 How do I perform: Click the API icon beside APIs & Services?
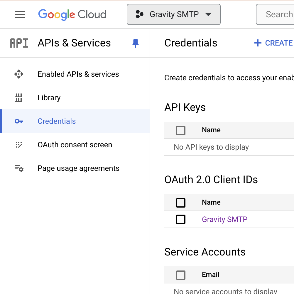click(x=19, y=43)
